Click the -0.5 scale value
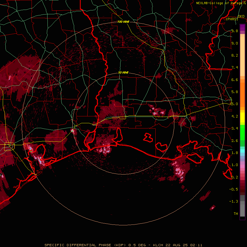The width and height of the screenshot is (247, 247). pos(234,189)
